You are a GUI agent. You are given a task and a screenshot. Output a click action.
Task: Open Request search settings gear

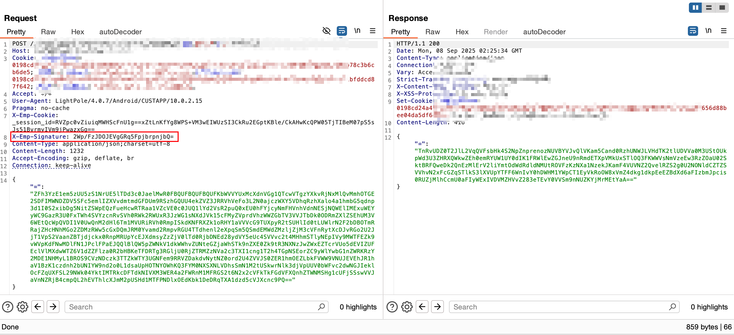point(23,307)
